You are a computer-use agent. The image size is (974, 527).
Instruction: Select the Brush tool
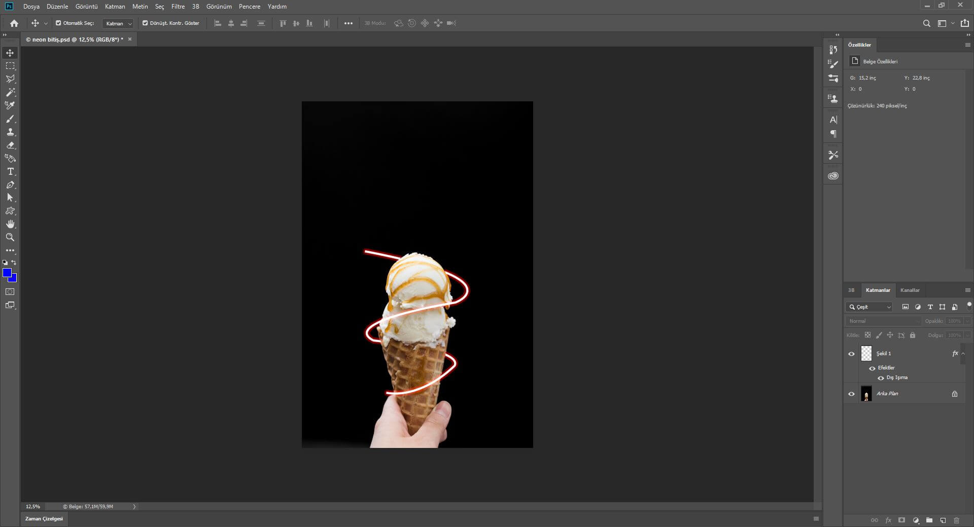tap(10, 119)
